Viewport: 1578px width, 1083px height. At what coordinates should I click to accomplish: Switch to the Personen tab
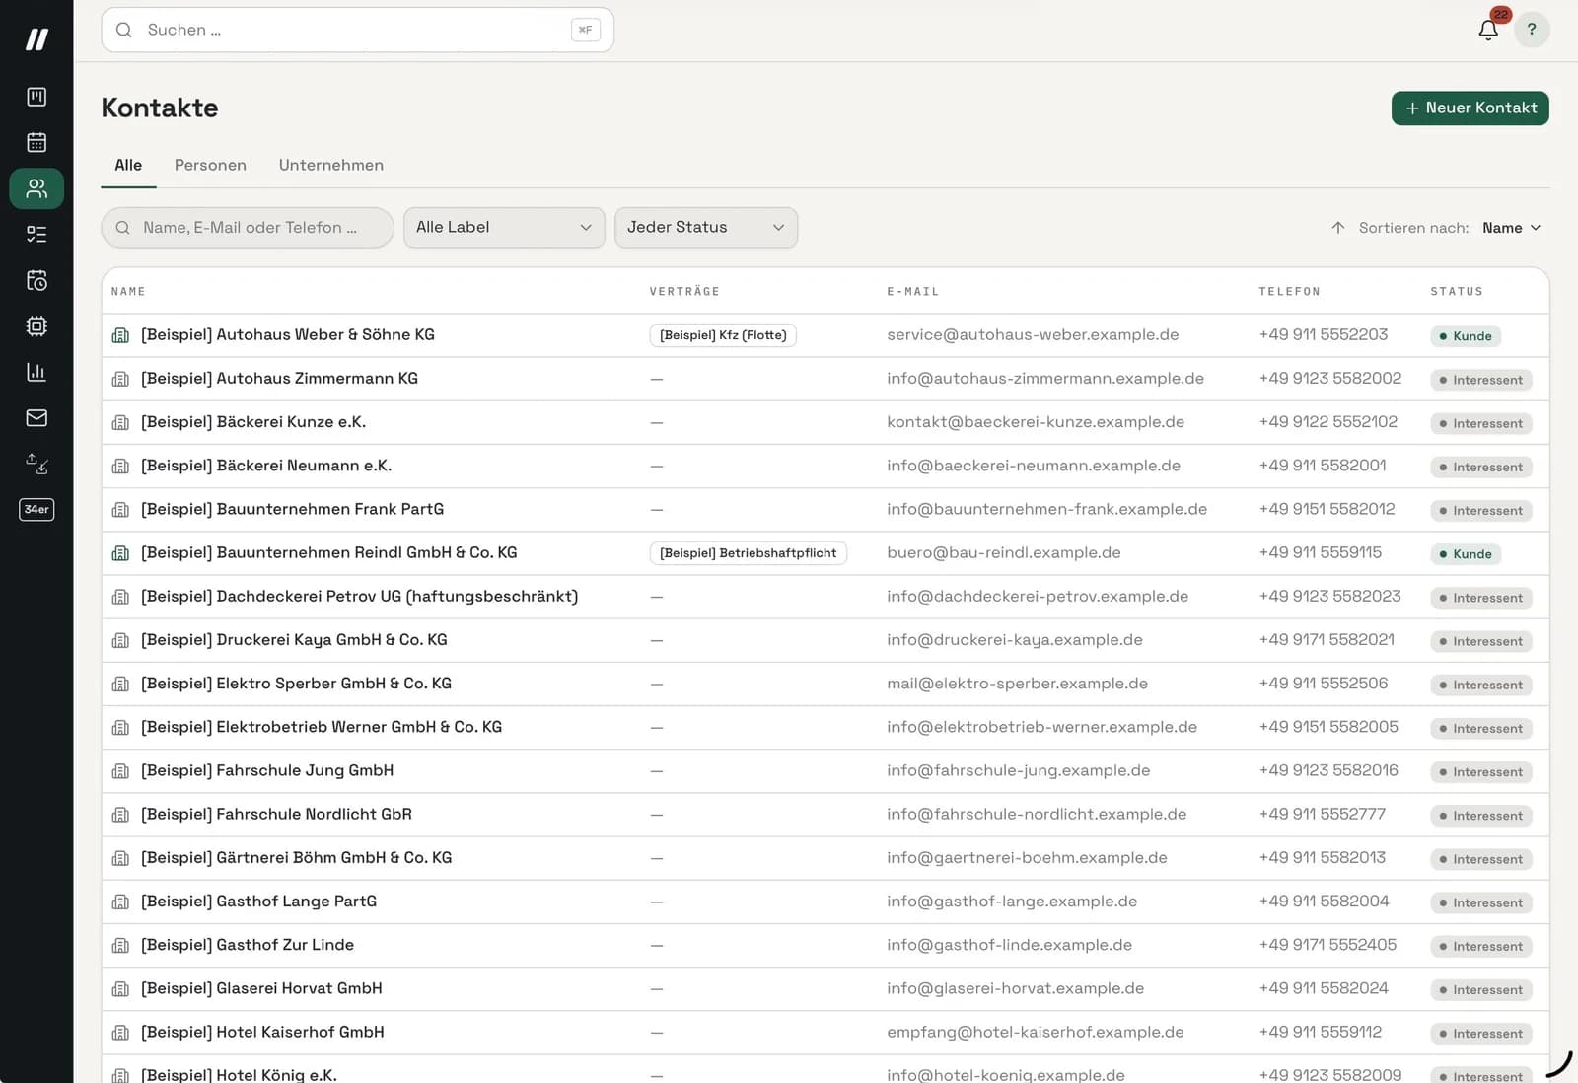[210, 165]
